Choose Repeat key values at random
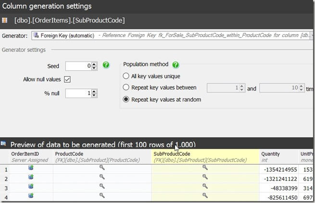 pyautogui.click(x=126, y=100)
